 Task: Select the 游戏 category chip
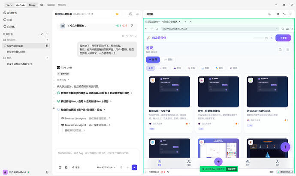pos(177,68)
